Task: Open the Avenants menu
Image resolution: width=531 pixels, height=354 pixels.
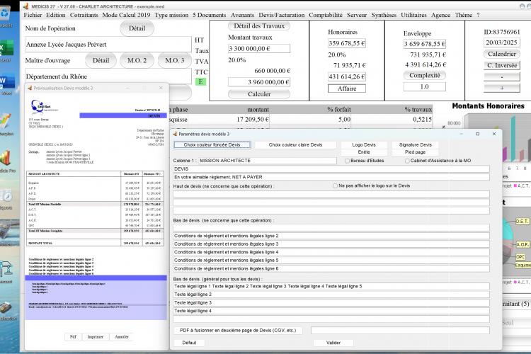Action: [242, 15]
